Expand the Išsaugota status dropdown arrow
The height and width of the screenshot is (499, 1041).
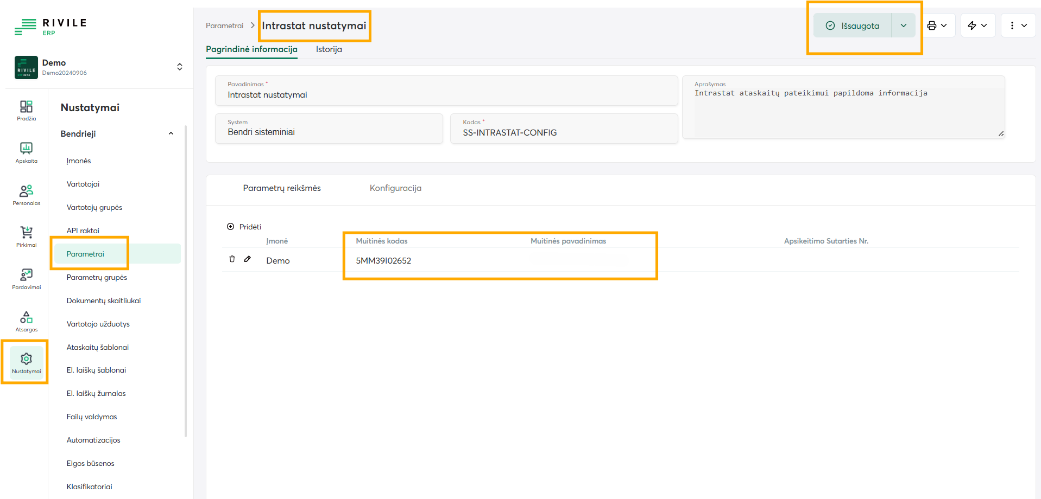pos(903,25)
